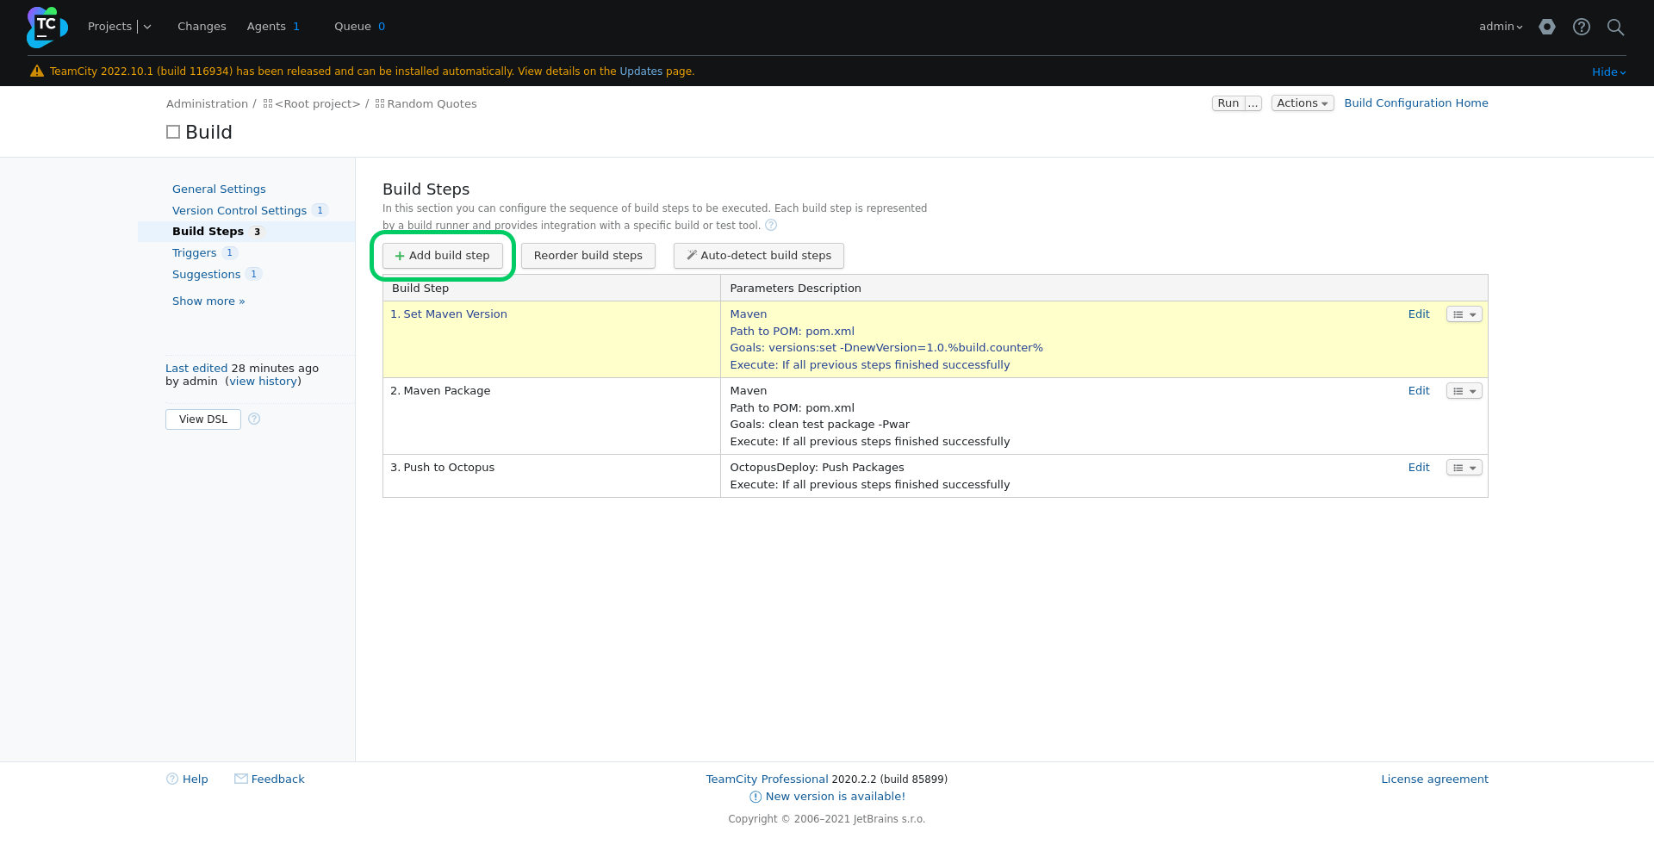Select General Settings in sidebar
The image size is (1654, 857).
[x=219, y=189]
